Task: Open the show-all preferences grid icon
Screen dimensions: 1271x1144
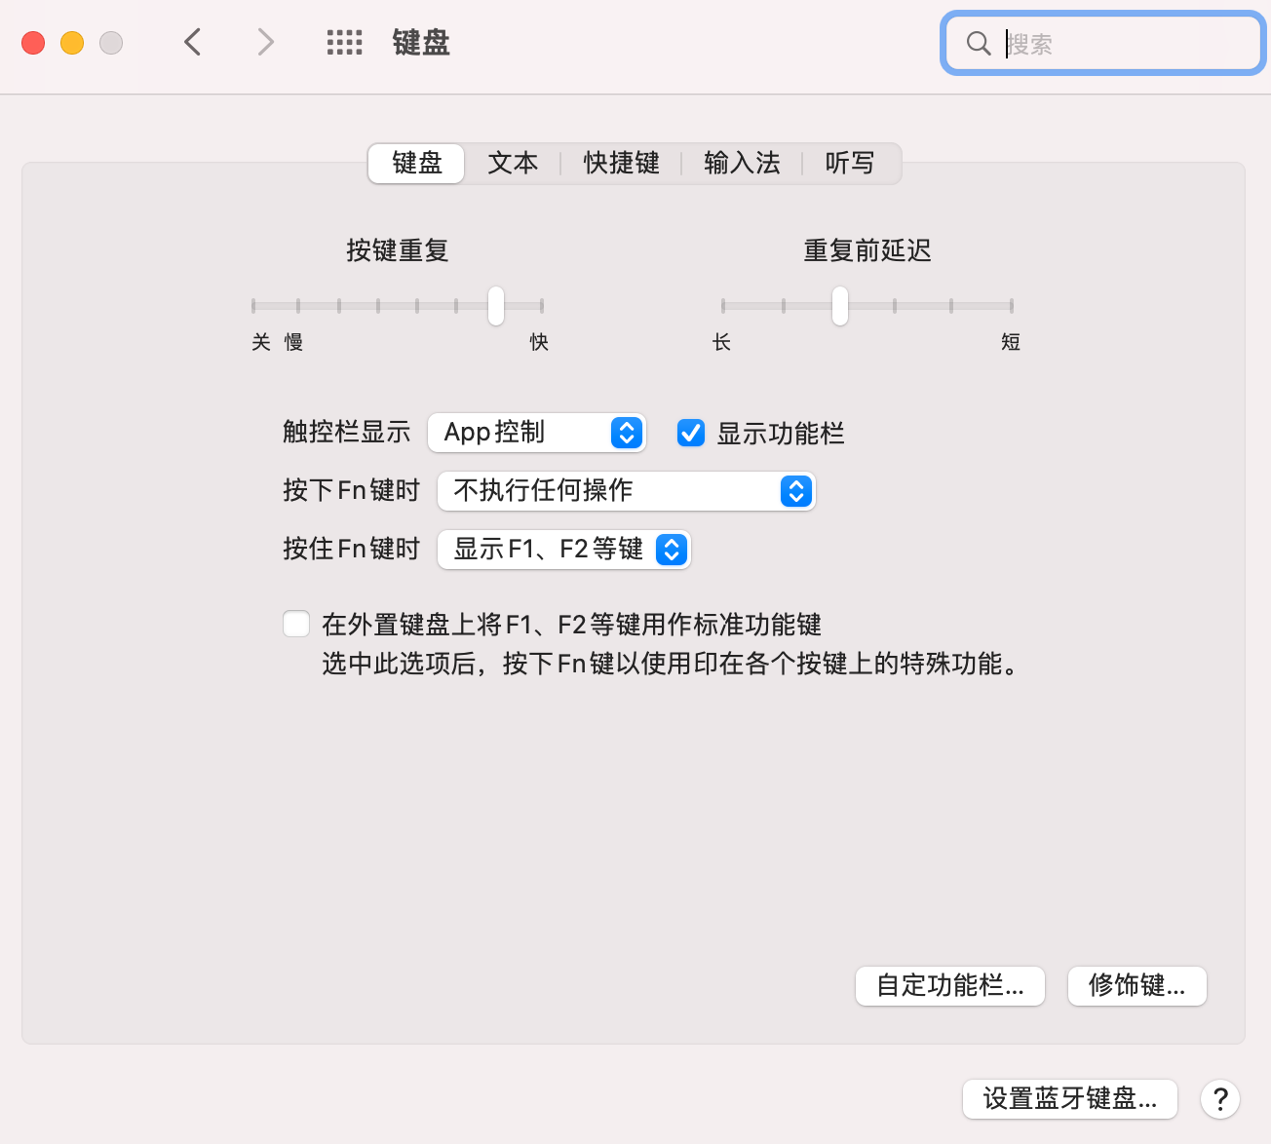Action: point(344,42)
